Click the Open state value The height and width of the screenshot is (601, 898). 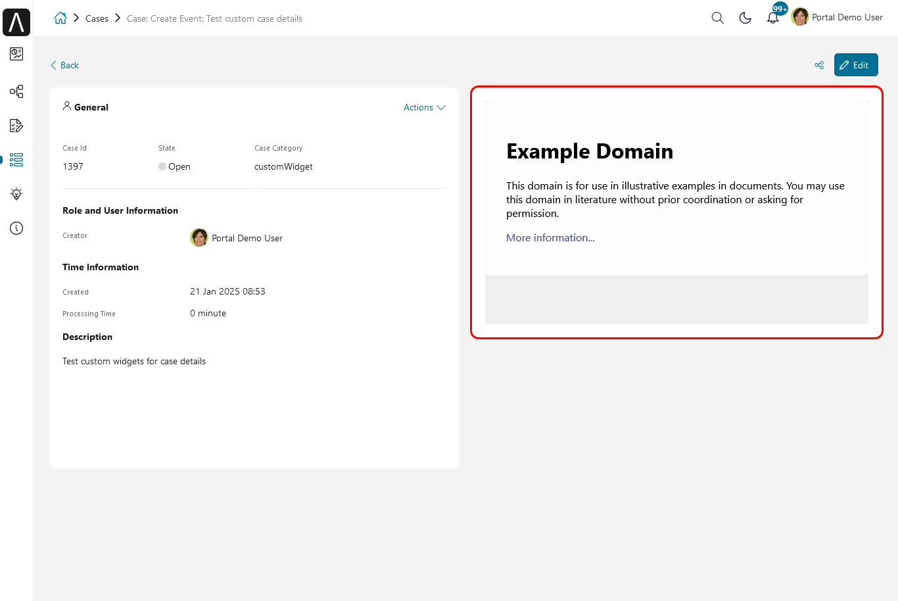coord(174,166)
